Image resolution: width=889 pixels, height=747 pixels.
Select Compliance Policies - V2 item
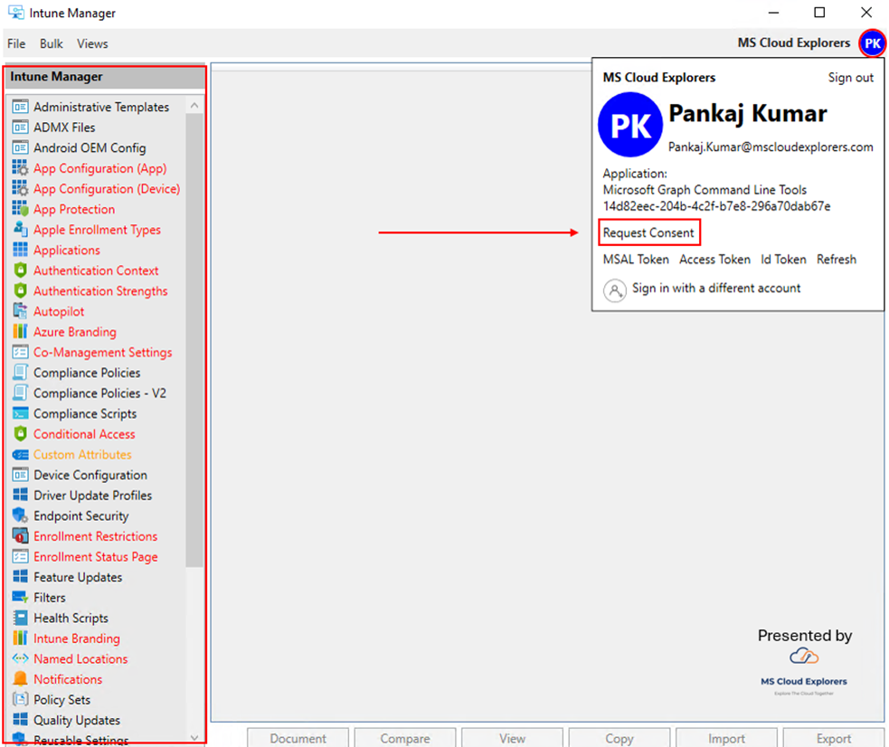click(x=99, y=392)
